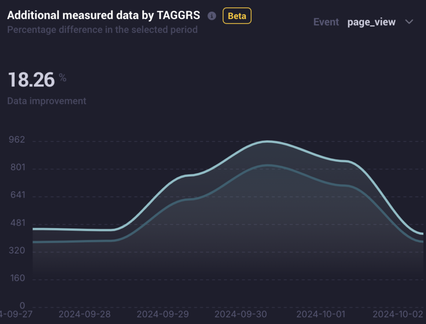Click the 801 y-axis label
The width and height of the screenshot is (426, 324).
[x=17, y=167]
